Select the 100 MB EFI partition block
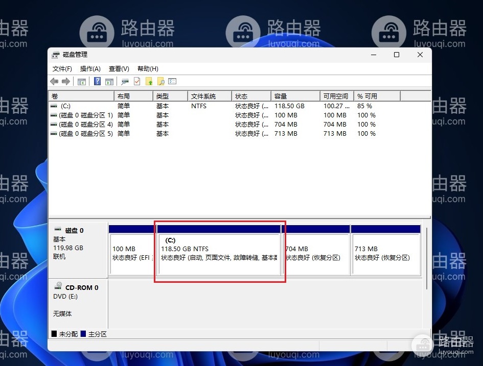This screenshot has width=483, height=366. [132, 250]
